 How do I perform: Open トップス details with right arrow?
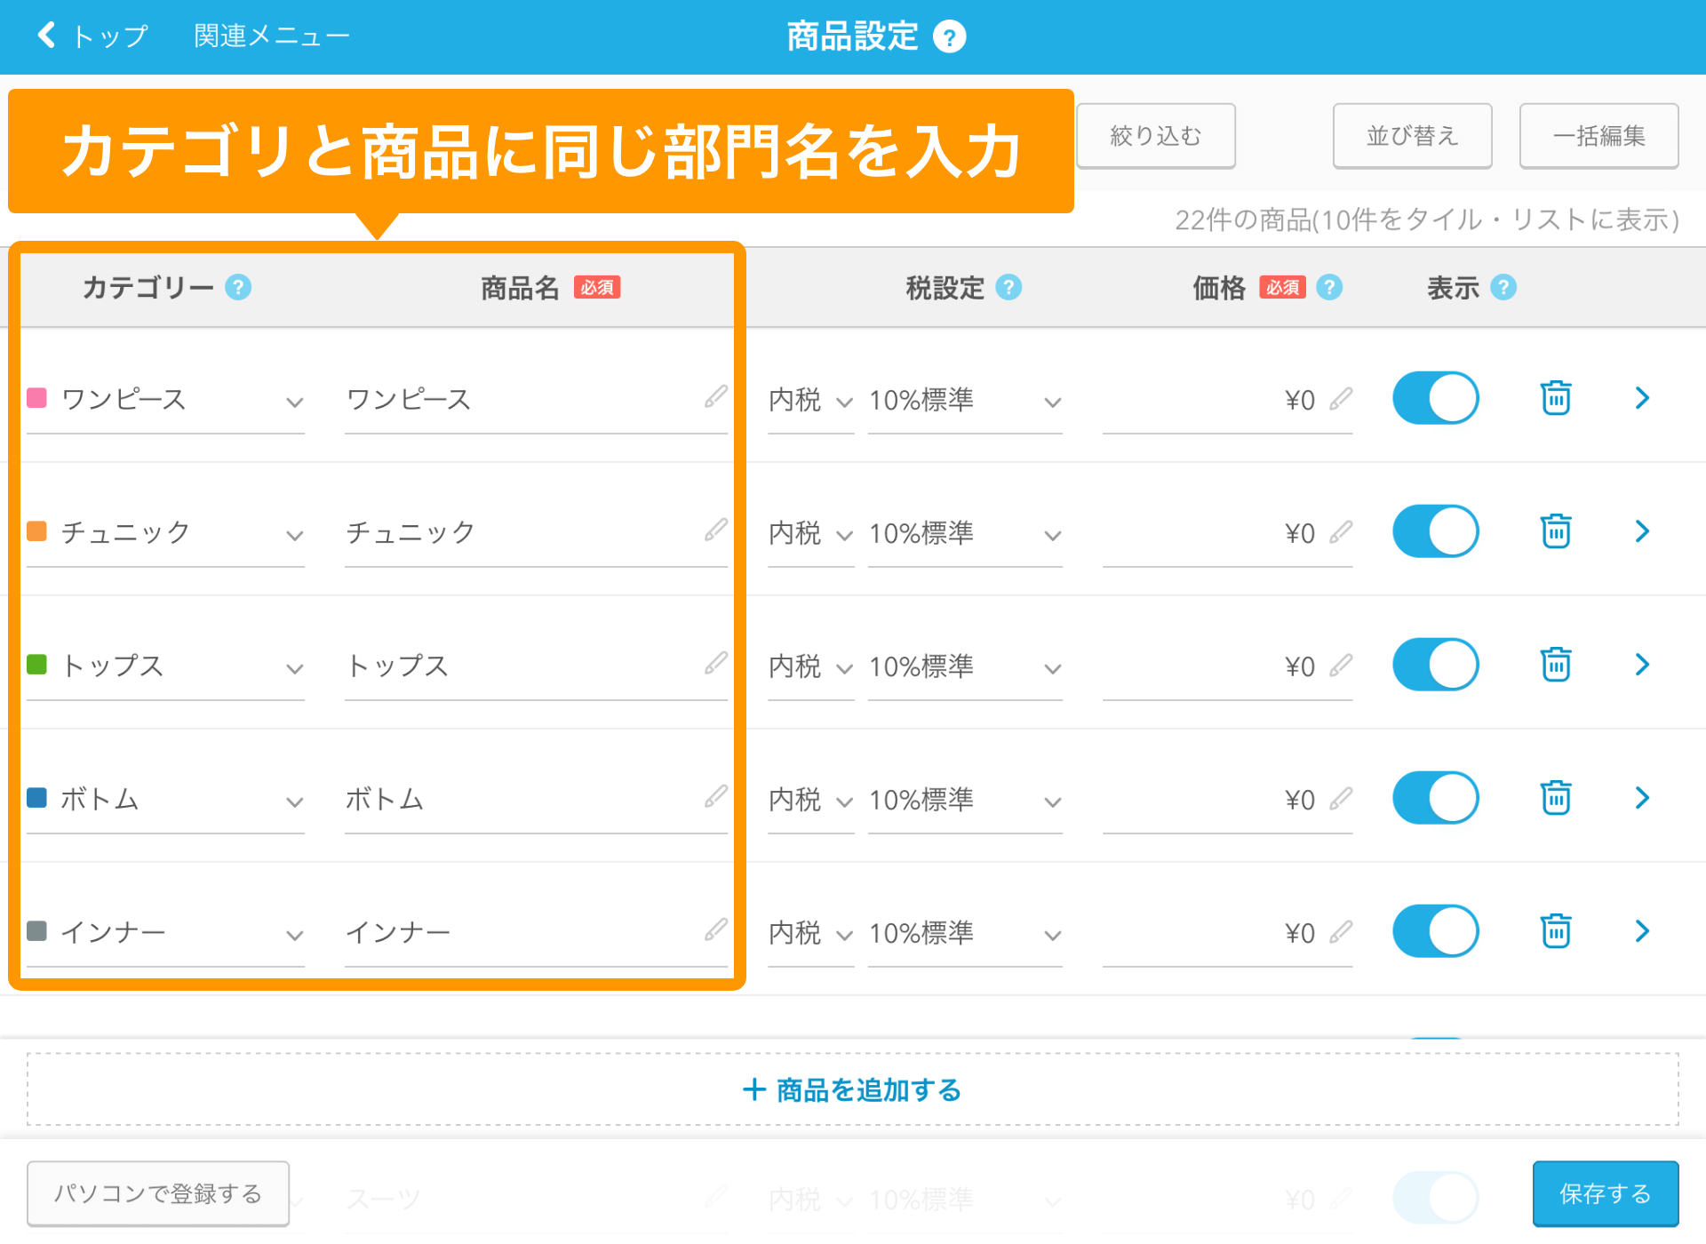[1642, 665]
